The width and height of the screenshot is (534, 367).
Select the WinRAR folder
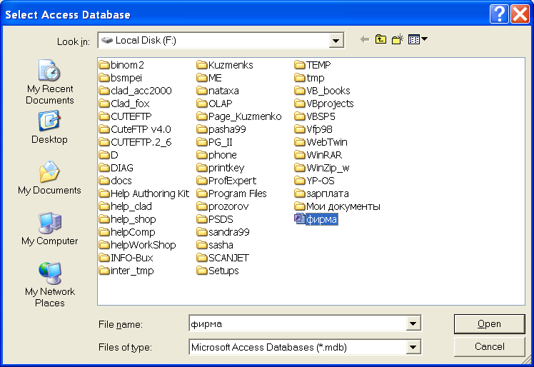point(318,155)
